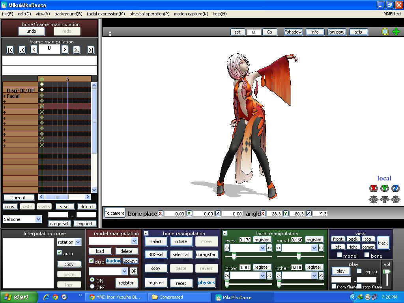Toggle auto interpolation checkbox

60,252
